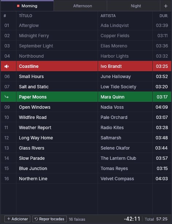Sort by the DUR. column header
The image size is (172, 224).
pyautogui.click(x=164, y=16)
